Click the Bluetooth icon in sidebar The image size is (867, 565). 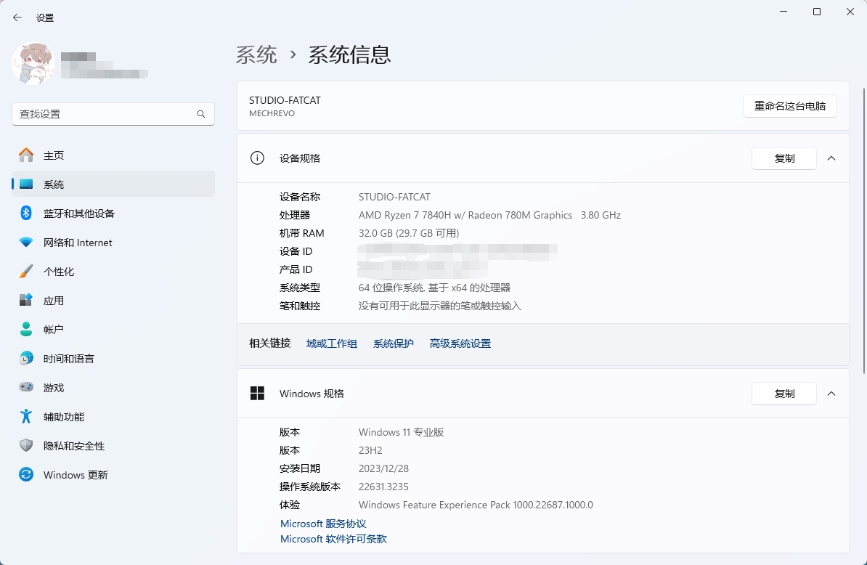[26, 213]
